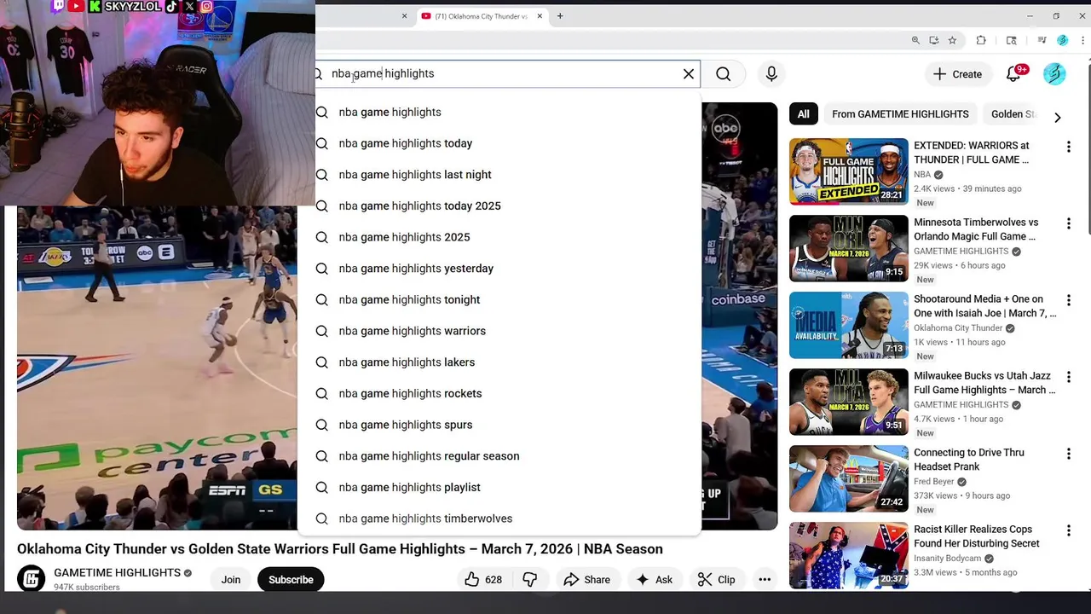The image size is (1091, 614).
Task: Open the Chrome three-dot menu
Action: pyautogui.click(x=1083, y=40)
